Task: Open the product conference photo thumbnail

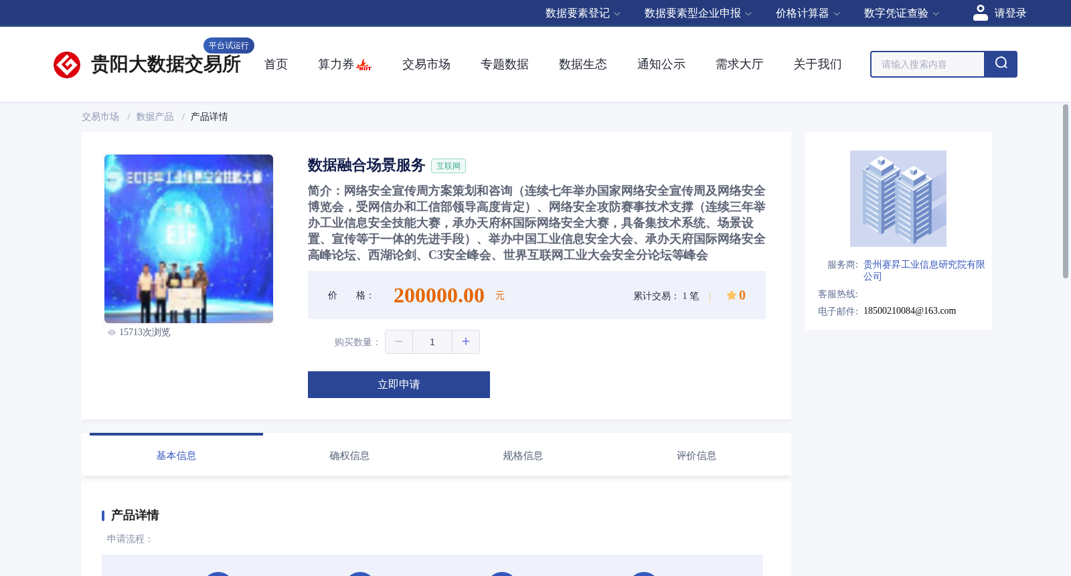Action: coord(189,239)
